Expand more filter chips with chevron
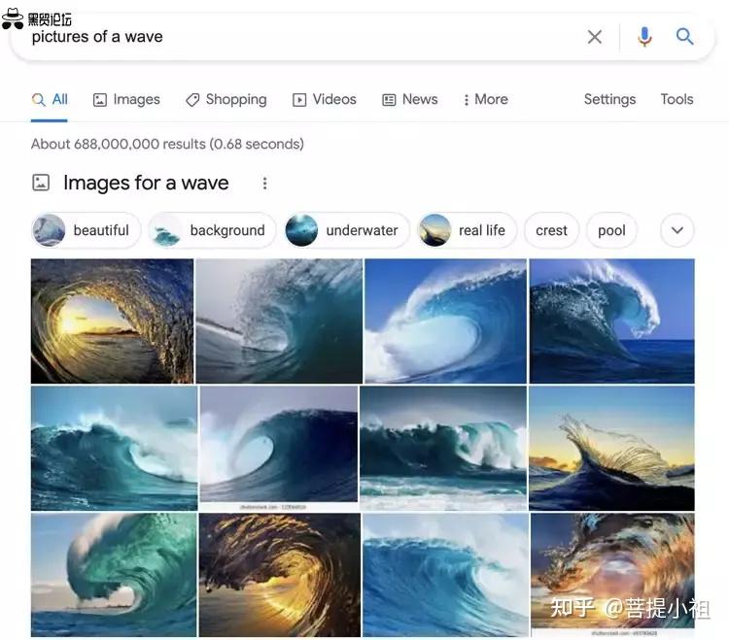The width and height of the screenshot is (729, 640). tap(677, 230)
